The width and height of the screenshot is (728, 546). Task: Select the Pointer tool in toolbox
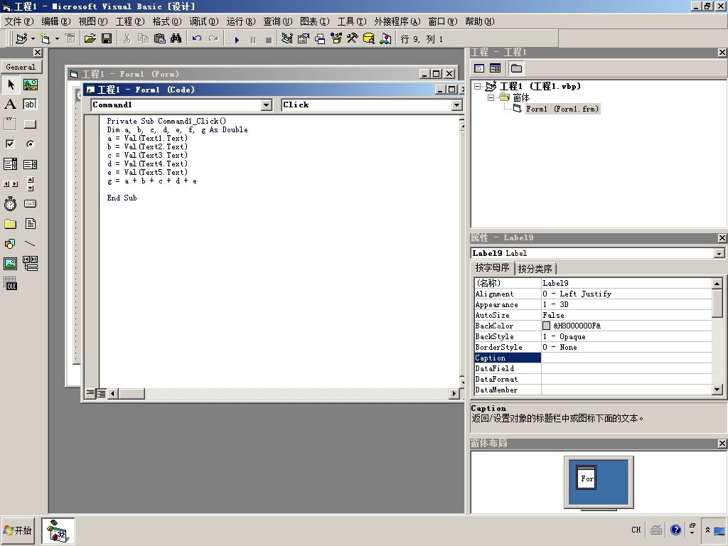point(10,85)
